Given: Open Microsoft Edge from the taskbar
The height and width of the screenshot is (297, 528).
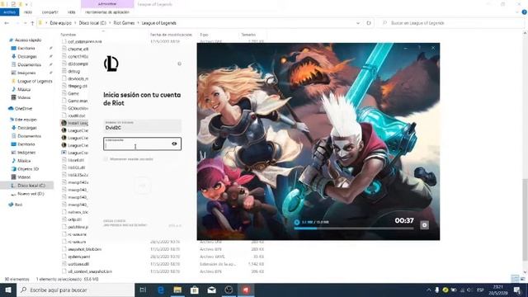Looking at the screenshot, I should [x=161, y=290].
